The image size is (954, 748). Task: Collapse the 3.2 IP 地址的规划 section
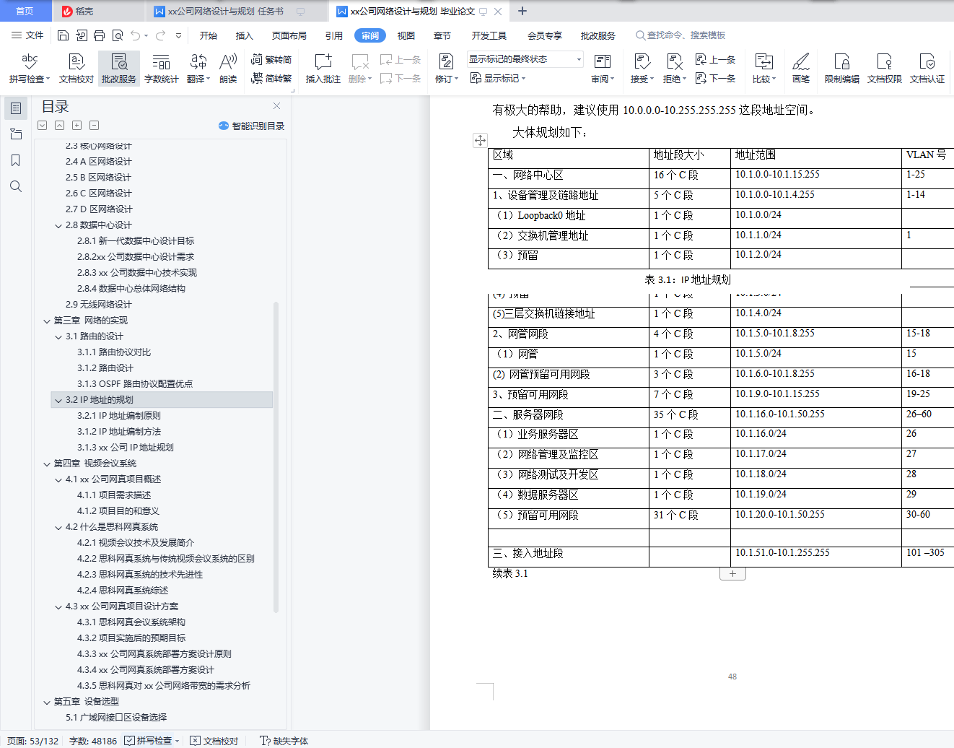pyautogui.click(x=58, y=400)
